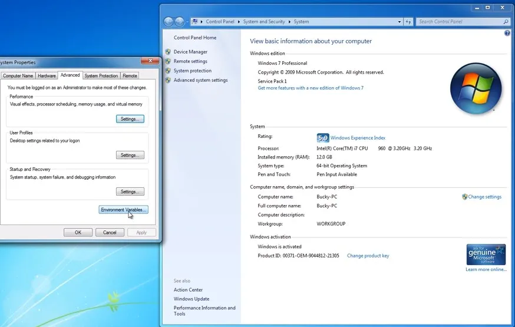Open Startup and Recovery Settings button
This screenshot has height=327, width=515.
tap(130, 191)
